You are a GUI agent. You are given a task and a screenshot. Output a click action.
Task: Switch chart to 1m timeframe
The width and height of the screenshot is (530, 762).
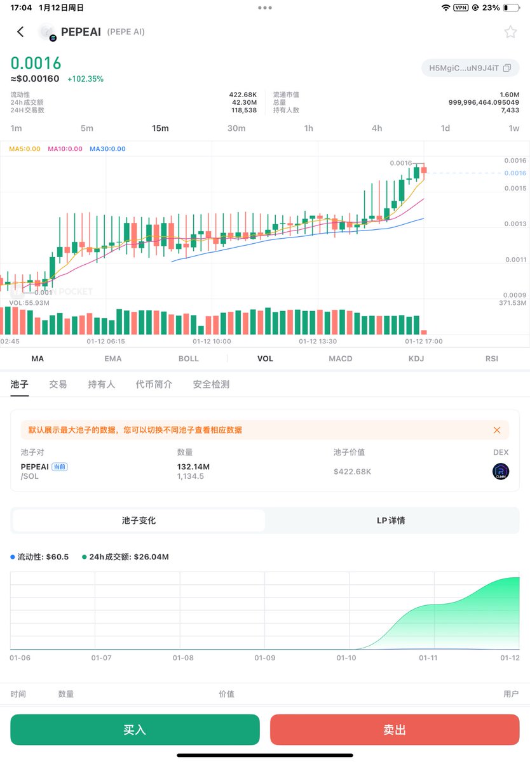click(x=16, y=128)
